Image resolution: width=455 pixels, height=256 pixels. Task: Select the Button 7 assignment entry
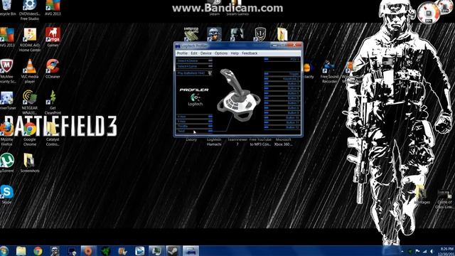pos(282,103)
